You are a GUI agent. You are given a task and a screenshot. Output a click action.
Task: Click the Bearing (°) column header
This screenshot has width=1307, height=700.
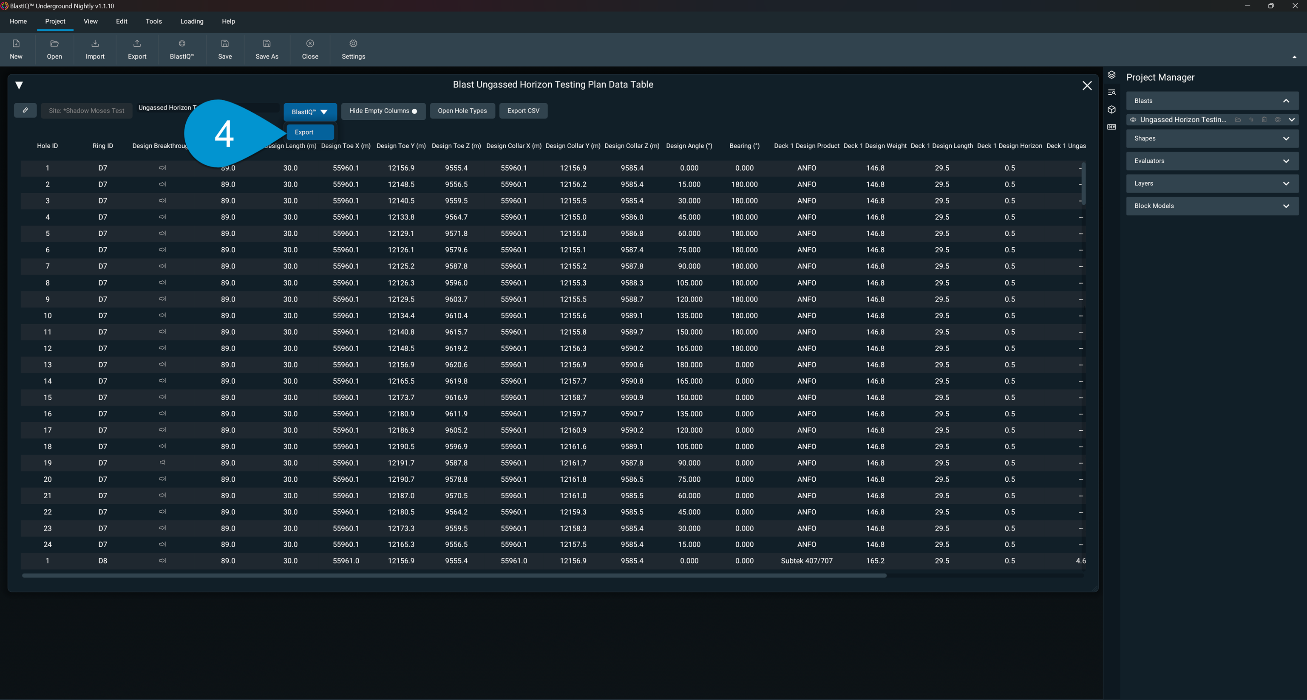[744, 146]
